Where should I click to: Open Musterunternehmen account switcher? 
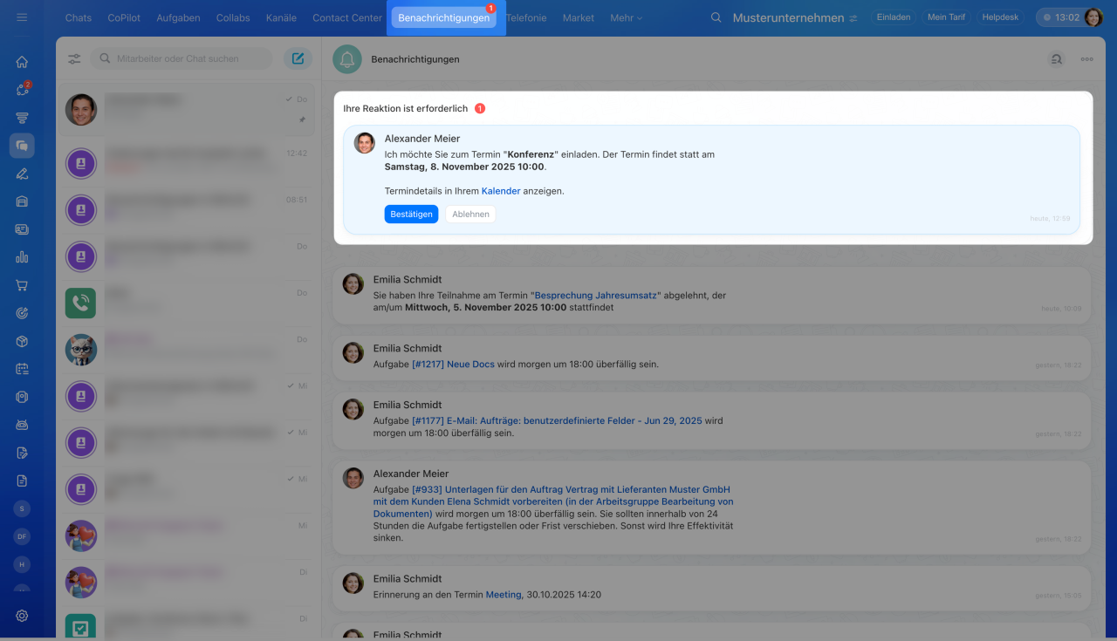click(x=794, y=17)
